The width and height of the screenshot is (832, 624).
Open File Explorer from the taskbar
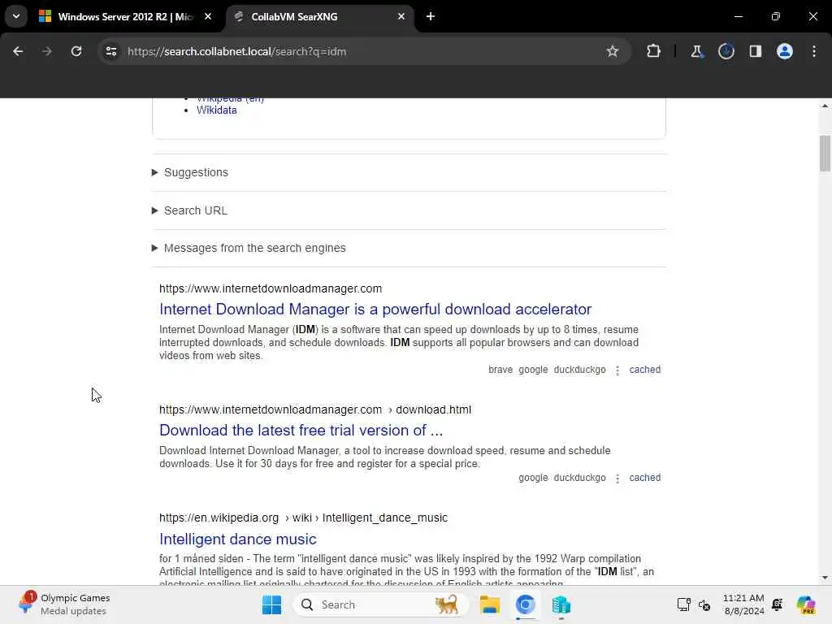(x=490, y=604)
